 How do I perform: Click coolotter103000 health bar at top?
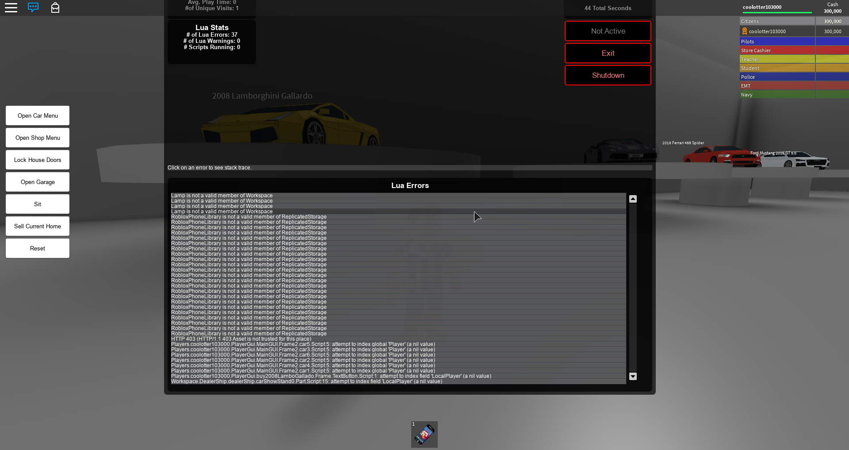click(777, 12)
